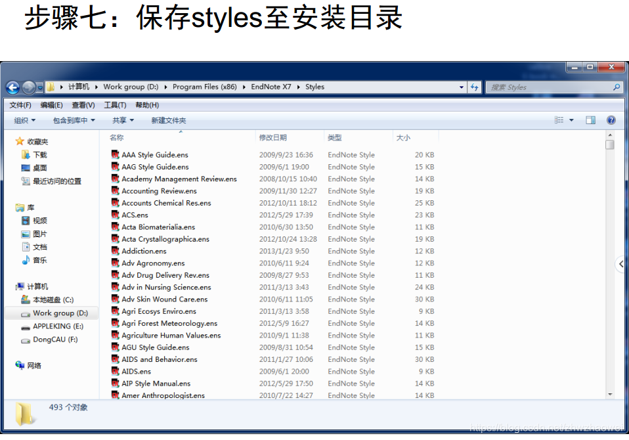The height and width of the screenshot is (440, 629).
Task: Expand the arrow after EndNote X7 breadcrumb
Action: coord(299,87)
